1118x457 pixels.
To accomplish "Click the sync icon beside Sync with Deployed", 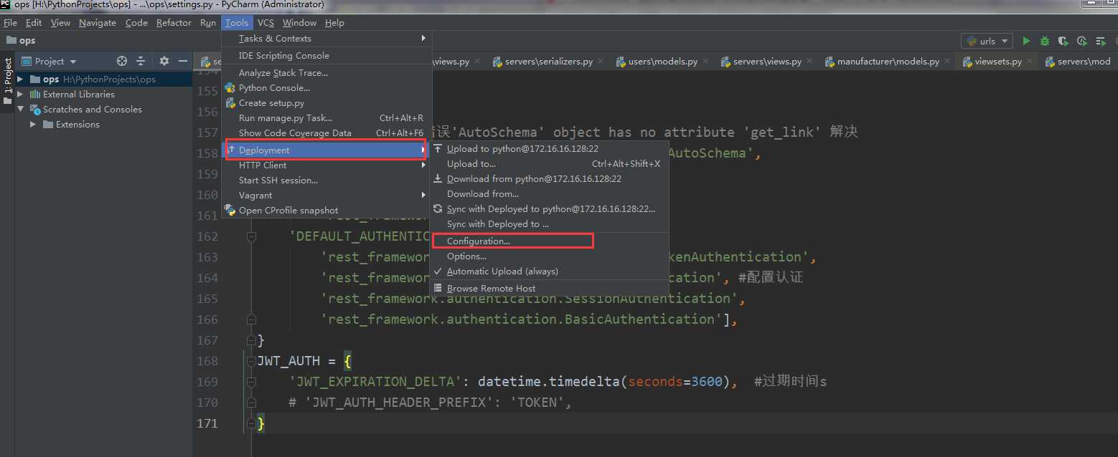I will (x=438, y=209).
